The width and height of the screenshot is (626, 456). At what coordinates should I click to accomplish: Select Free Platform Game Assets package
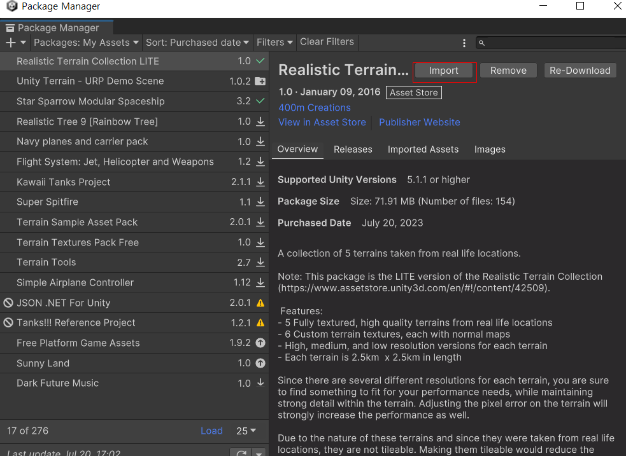click(x=134, y=343)
